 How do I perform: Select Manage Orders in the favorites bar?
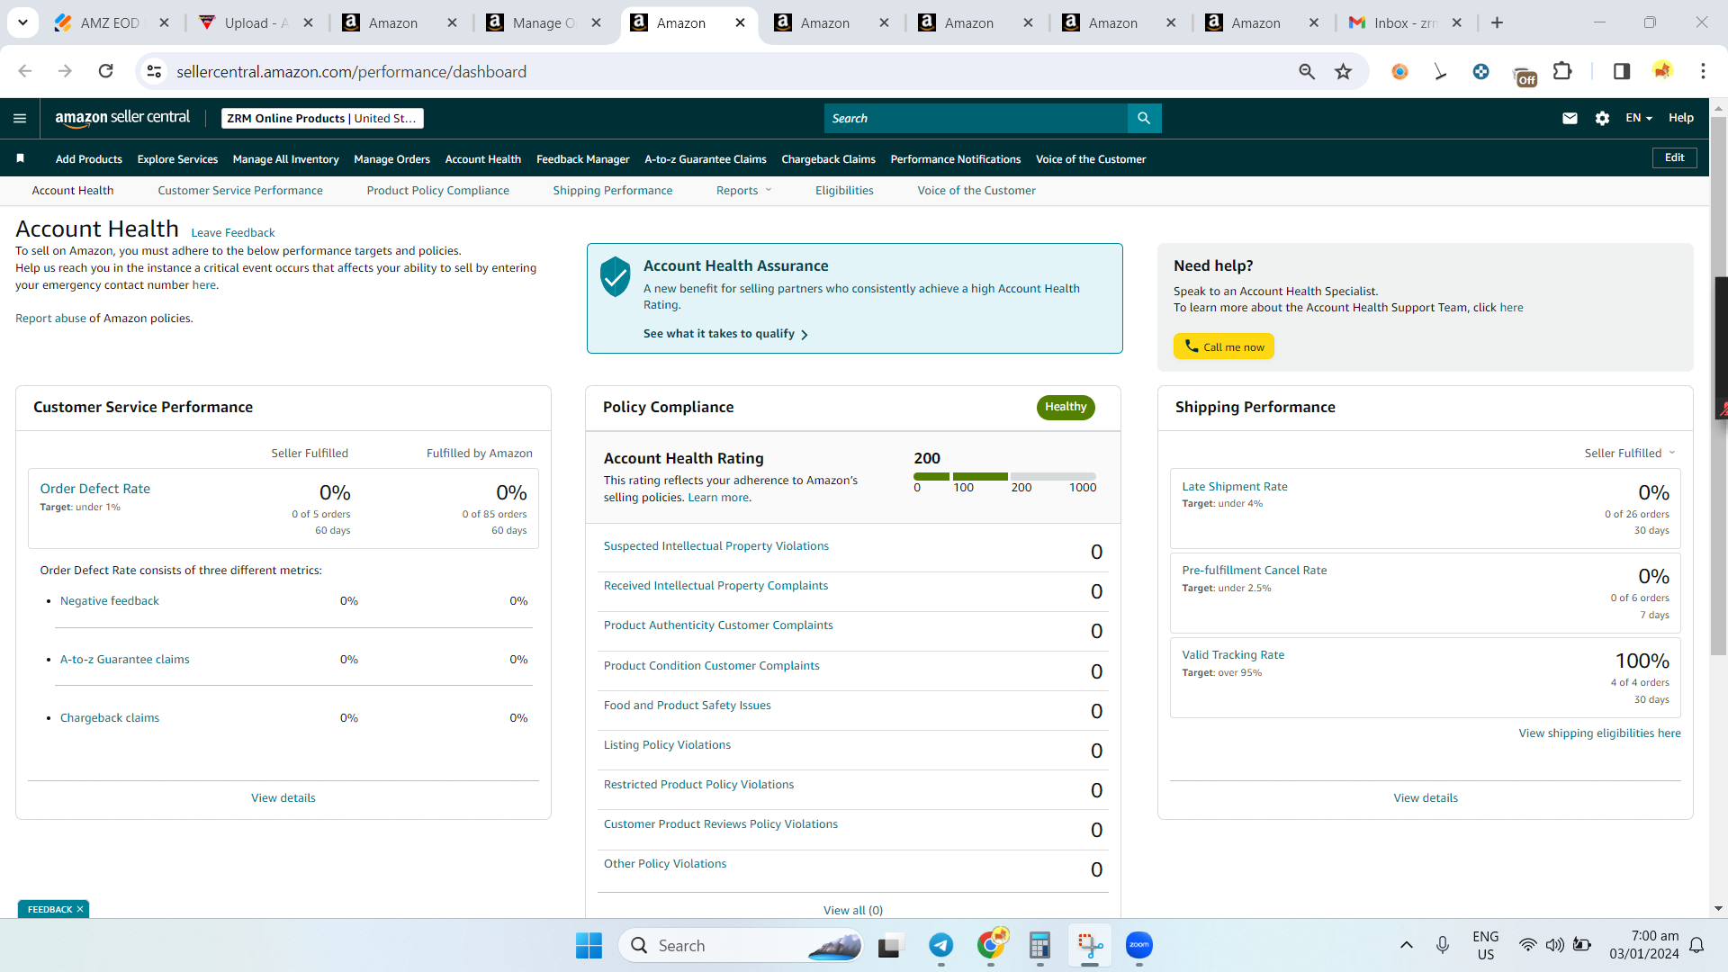coord(392,159)
